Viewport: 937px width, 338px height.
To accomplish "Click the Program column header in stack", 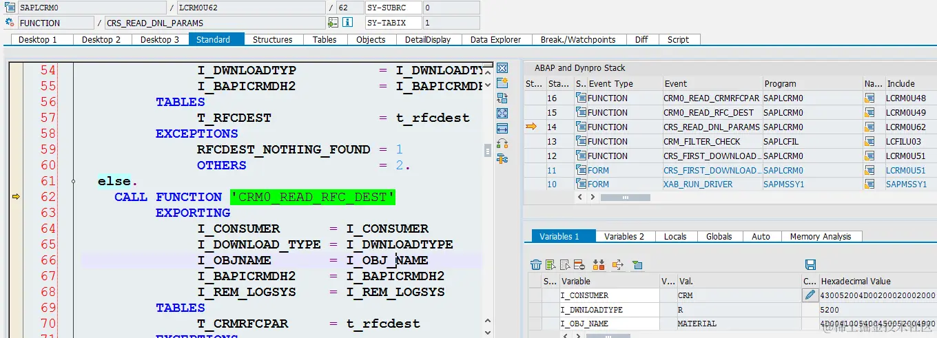I will [x=812, y=84].
